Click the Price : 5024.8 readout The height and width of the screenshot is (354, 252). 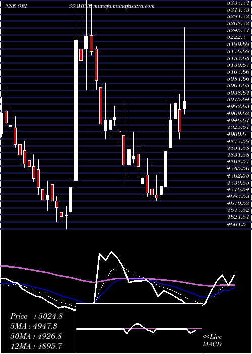coord(36,316)
